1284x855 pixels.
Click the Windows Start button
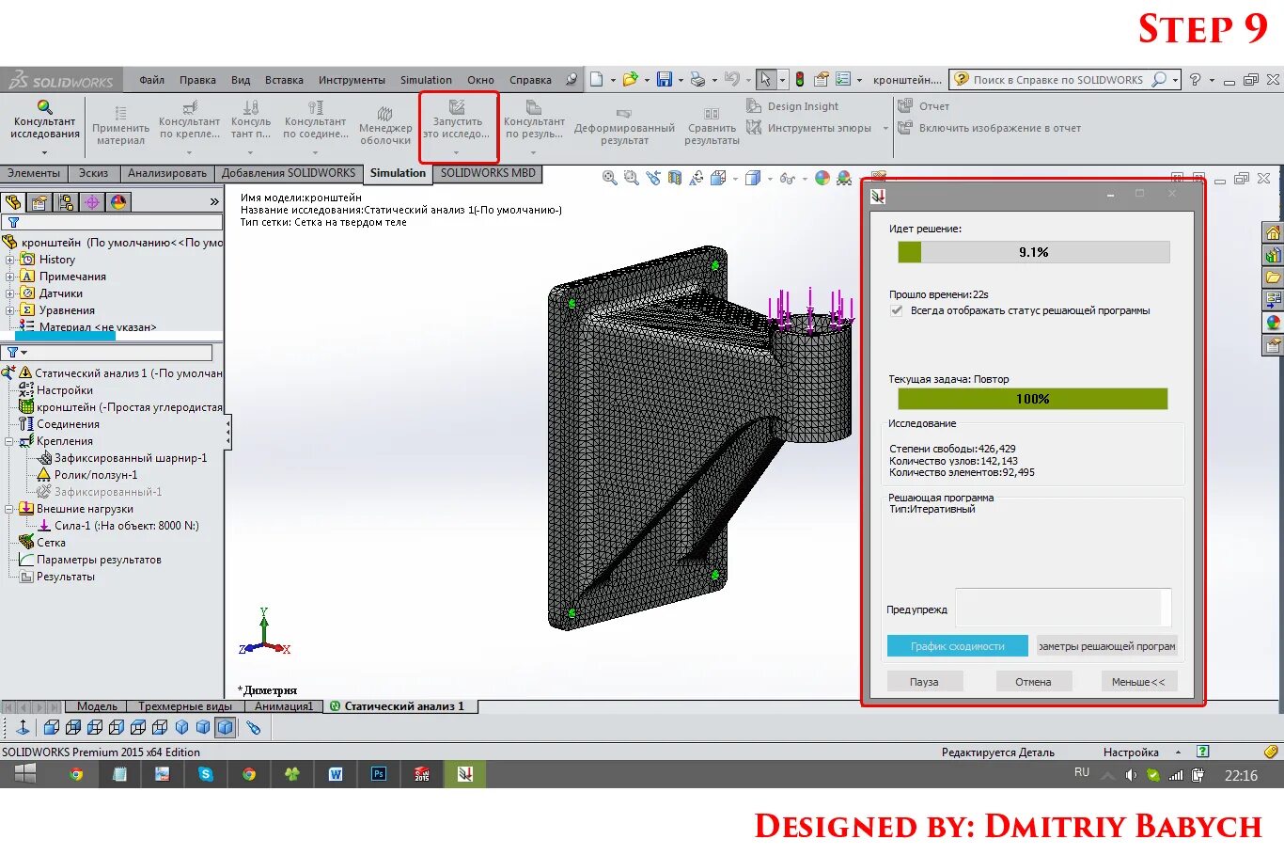(x=25, y=774)
